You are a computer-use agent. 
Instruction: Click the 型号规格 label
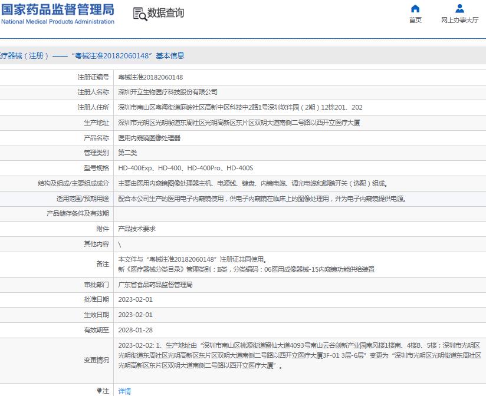pos(96,168)
